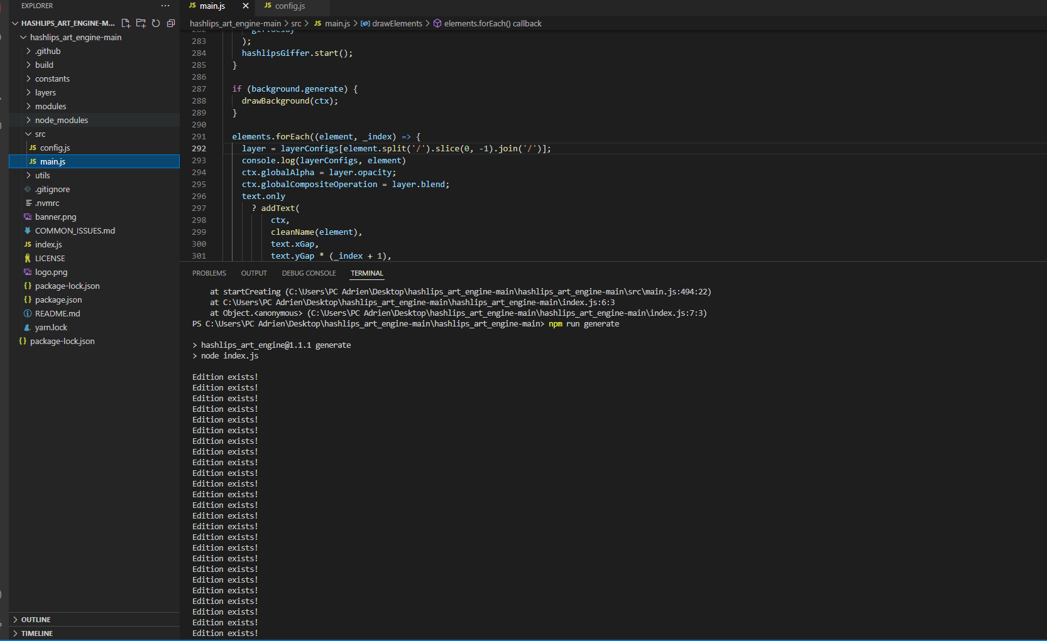Open the DEBUG CONSOLE panel

coord(309,273)
